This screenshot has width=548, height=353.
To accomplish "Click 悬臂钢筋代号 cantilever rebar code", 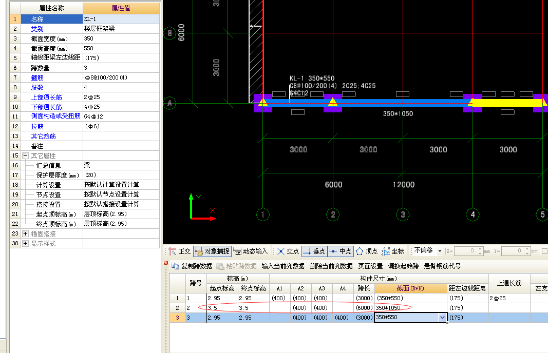I will coord(442,266).
